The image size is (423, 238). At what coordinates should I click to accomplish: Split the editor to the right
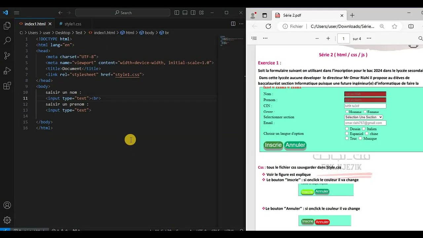click(x=233, y=24)
